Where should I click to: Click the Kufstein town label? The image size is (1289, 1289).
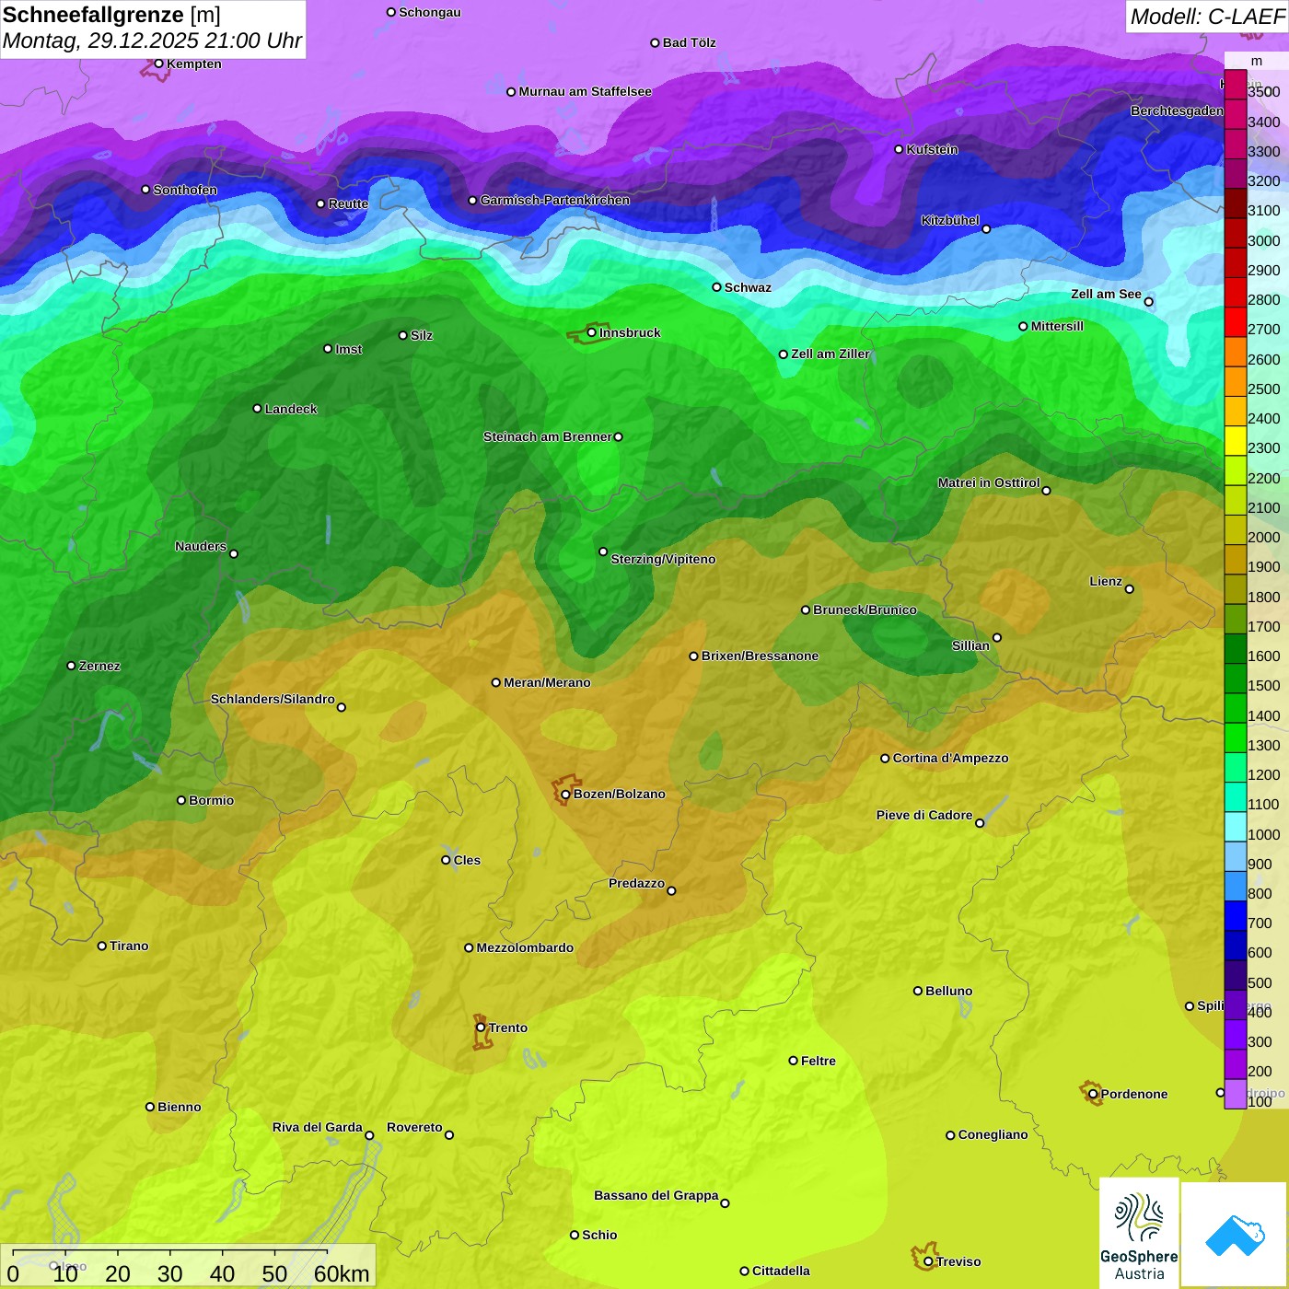click(932, 149)
